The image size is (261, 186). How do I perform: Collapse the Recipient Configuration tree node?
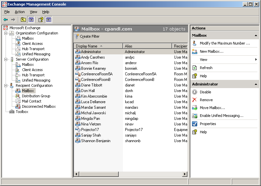pyautogui.click(x=6, y=85)
